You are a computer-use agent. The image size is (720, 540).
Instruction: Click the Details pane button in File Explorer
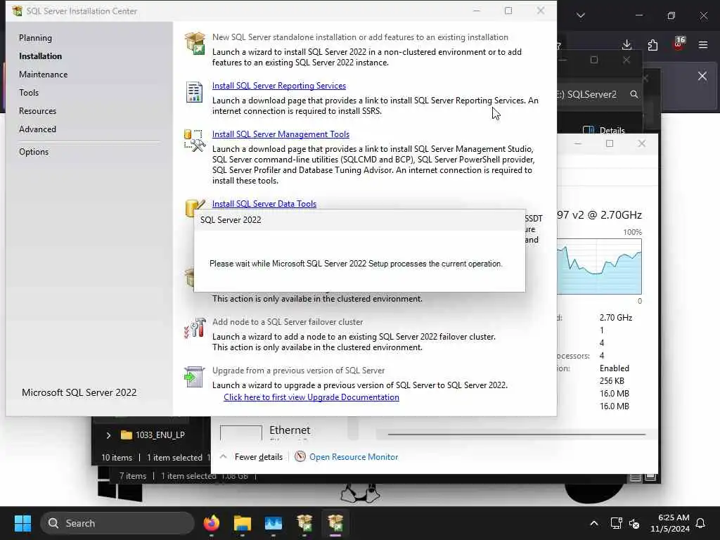(x=603, y=130)
